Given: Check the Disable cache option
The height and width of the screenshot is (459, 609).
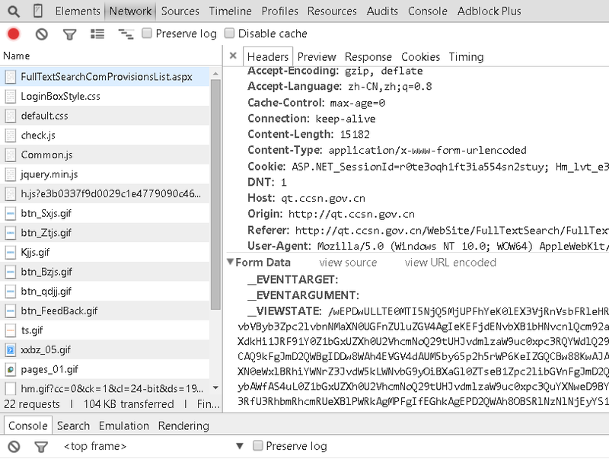Looking at the screenshot, I should pyautogui.click(x=231, y=33).
